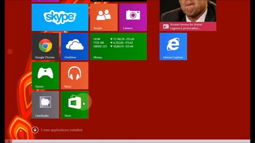
Task: Click the NIKKEI 225 row in Money tile
Action: (x=113, y=46)
